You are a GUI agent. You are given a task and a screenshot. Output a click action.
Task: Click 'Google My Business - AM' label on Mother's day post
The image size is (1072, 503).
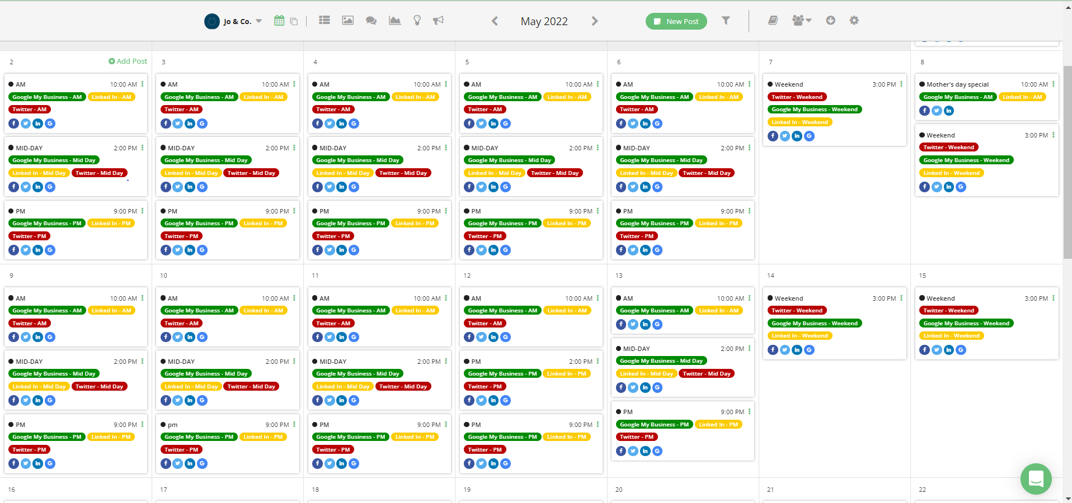958,97
